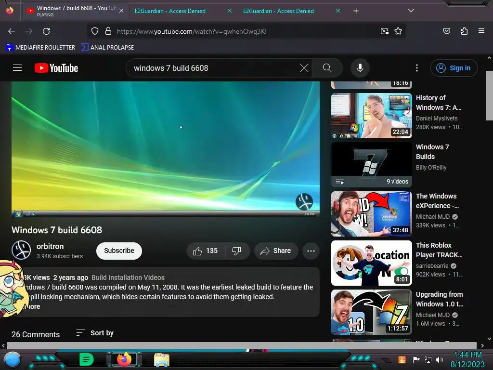
Task: Open History of Windows 7 video thumbnail
Action: 371,116
